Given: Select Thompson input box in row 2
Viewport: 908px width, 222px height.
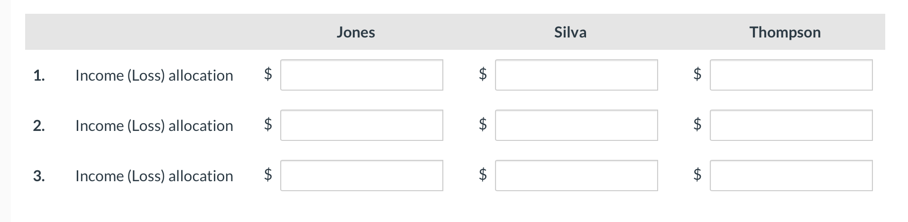Looking at the screenshot, I should coord(791,125).
